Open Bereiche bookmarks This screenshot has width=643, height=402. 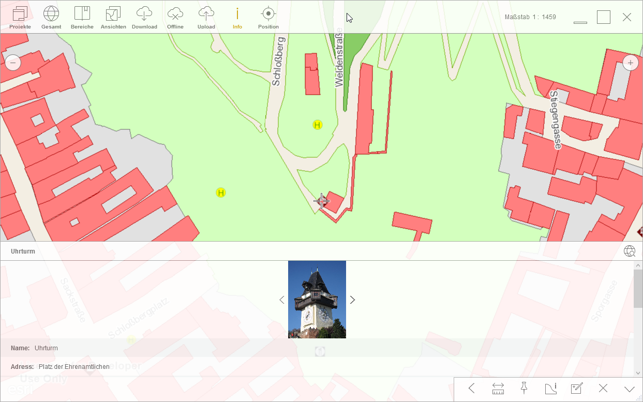82,17
